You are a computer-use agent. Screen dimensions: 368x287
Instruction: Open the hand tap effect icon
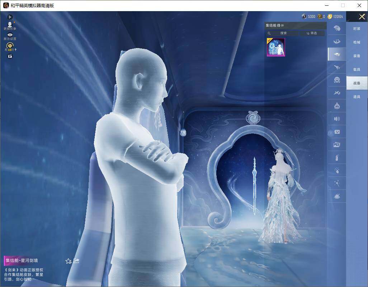(337, 170)
